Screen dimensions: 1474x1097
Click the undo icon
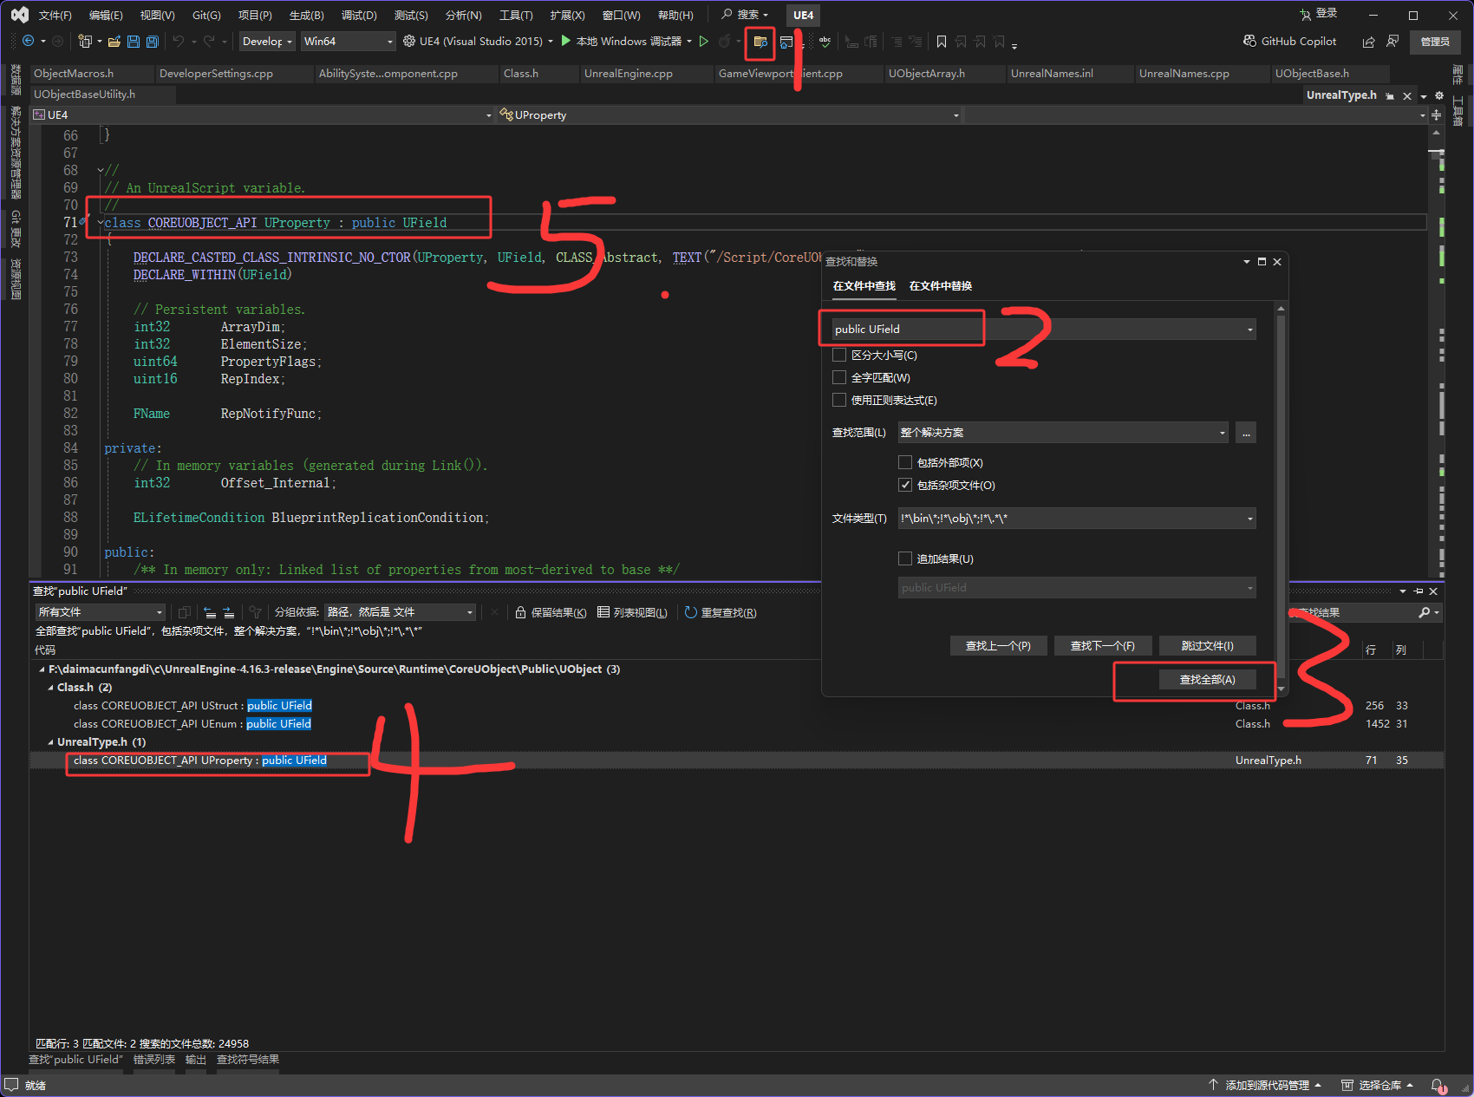coord(179,41)
